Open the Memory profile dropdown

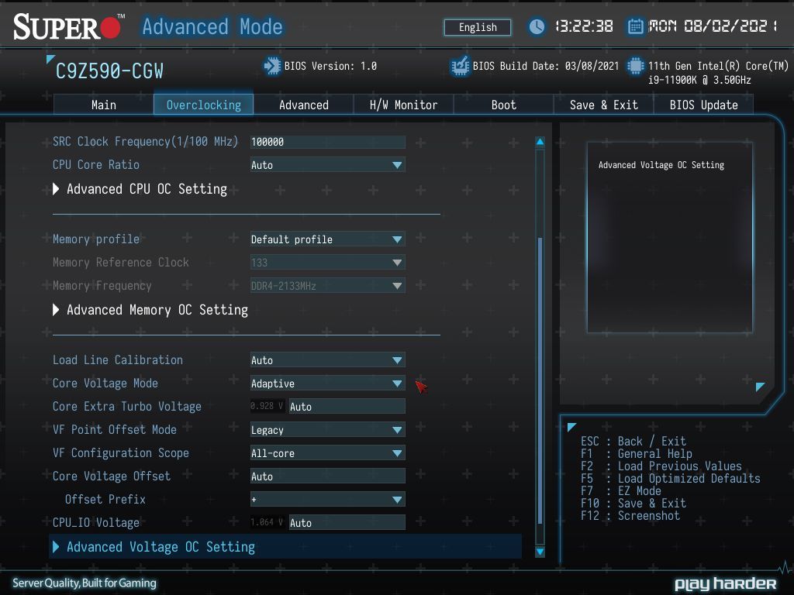tap(328, 239)
